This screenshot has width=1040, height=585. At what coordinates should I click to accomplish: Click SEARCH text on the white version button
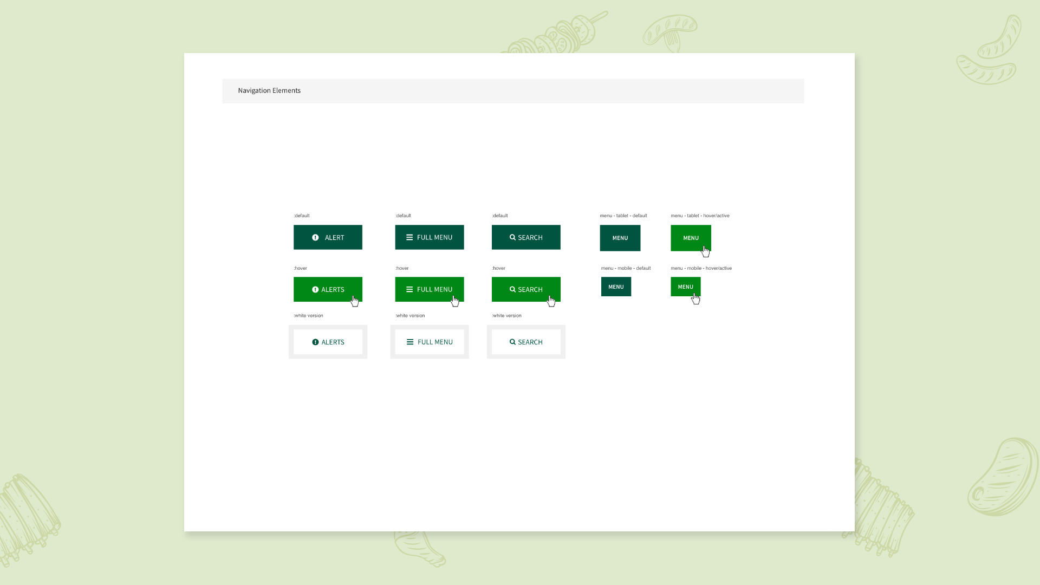tap(530, 342)
